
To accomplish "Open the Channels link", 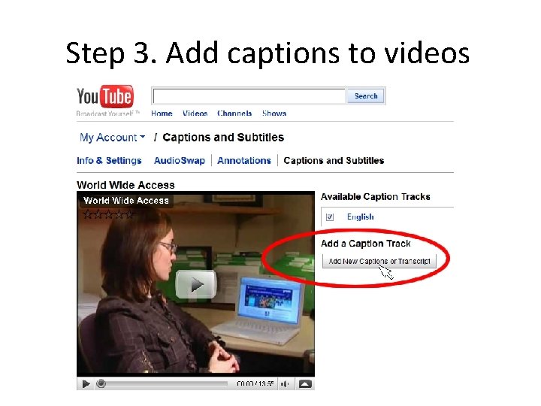I will click(234, 114).
